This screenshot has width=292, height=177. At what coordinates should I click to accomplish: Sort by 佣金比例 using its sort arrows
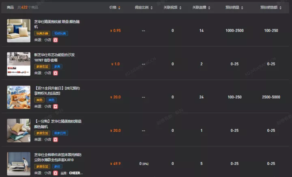click(x=151, y=8)
